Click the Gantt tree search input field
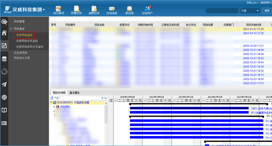The image size is (272, 146). pyautogui.click(x=80, y=98)
